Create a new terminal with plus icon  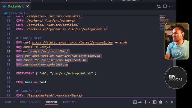click(145, 102)
